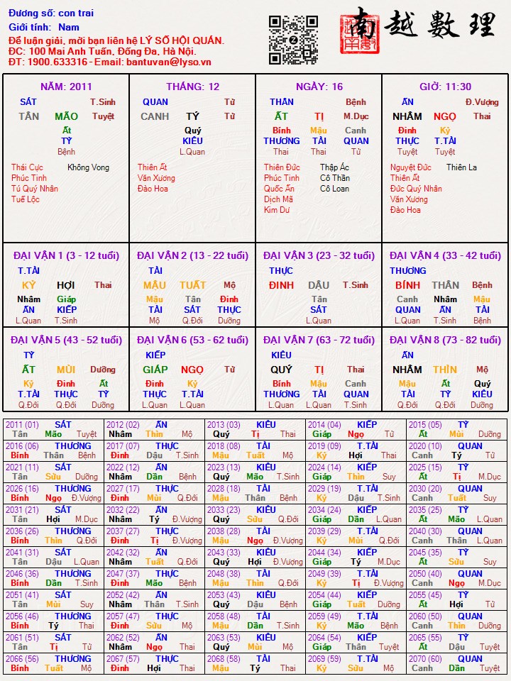Select the year cell '2018 (08)'
Image resolution: width=511 pixels, height=681 pixels.
255,451
